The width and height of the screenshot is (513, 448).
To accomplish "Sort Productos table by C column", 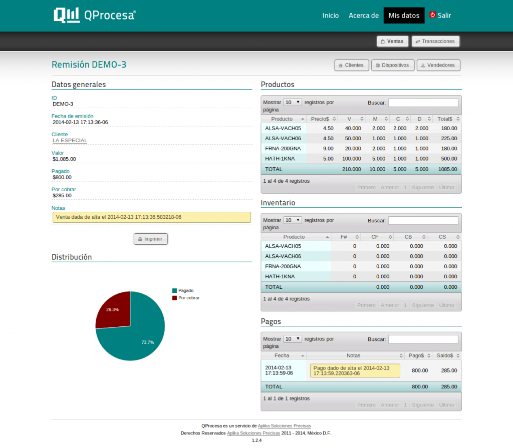I will 400,119.
